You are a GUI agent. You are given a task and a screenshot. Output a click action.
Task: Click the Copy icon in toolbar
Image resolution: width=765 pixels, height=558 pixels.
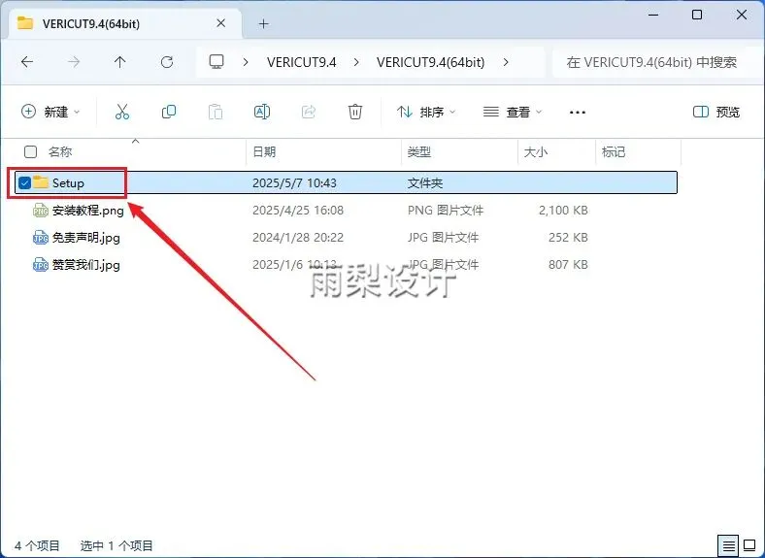pos(169,112)
